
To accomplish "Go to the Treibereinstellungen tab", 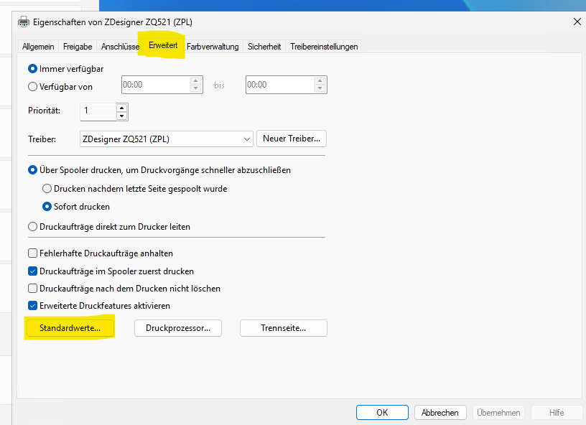I will tap(323, 47).
